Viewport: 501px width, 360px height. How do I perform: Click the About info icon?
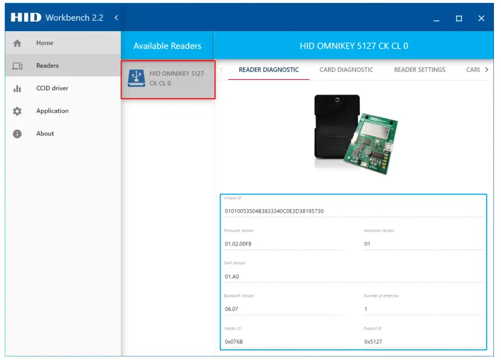click(x=17, y=134)
